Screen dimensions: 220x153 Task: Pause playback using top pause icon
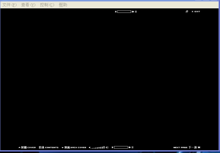(136, 12)
